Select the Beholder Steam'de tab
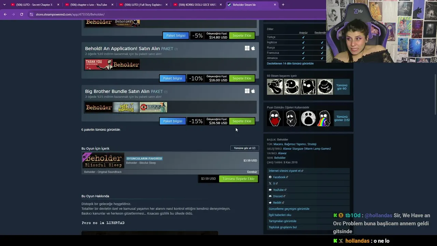The image size is (437, 246). [x=251, y=5]
